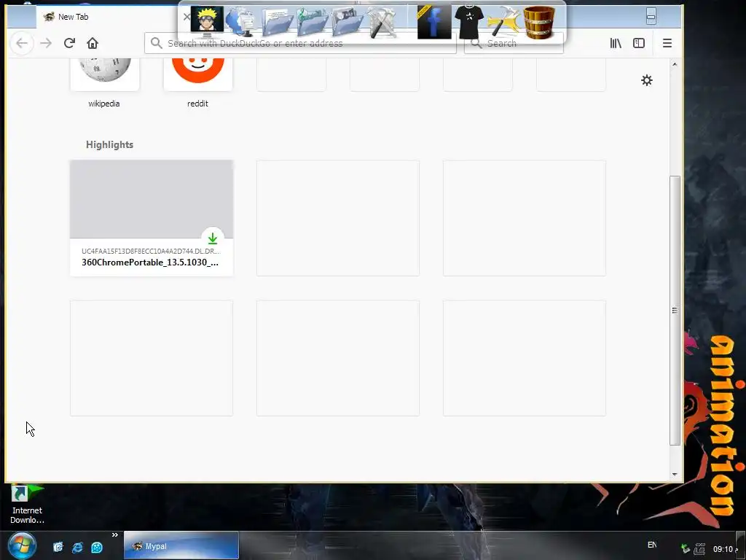Viewport: 746px width, 560px height.
Task: Open the EN language indicator
Action: tap(652, 545)
